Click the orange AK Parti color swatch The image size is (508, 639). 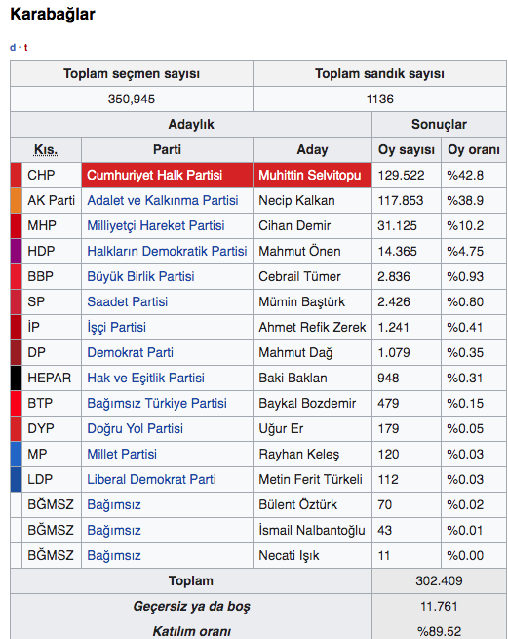pos(17,201)
